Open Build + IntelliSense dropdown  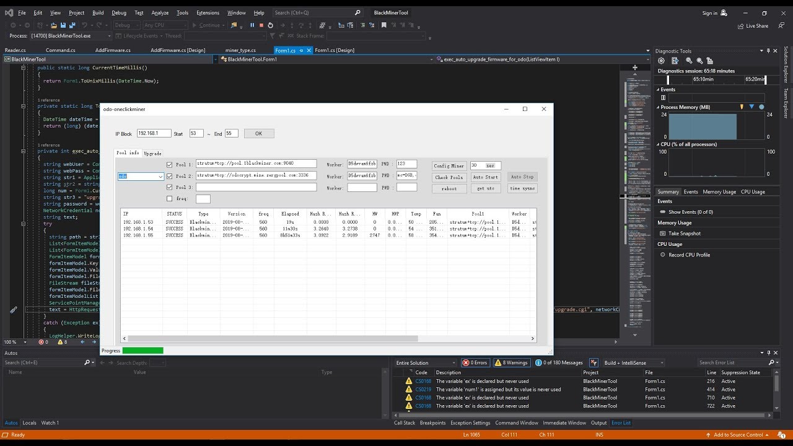(634, 362)
